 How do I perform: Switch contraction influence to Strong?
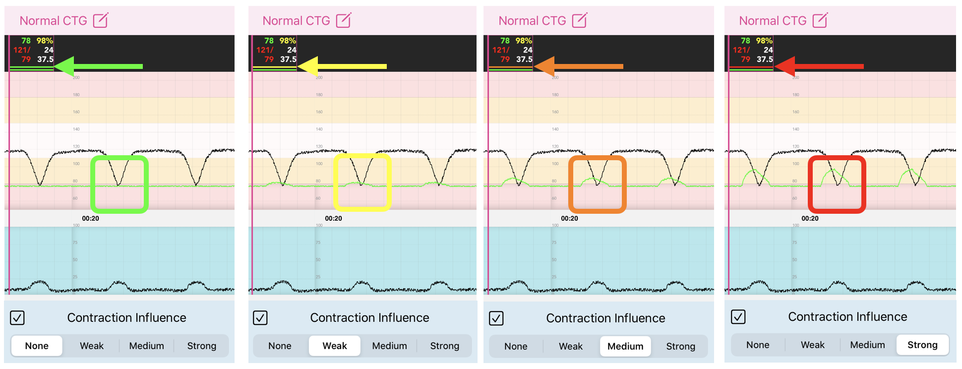tap(923, 345)
